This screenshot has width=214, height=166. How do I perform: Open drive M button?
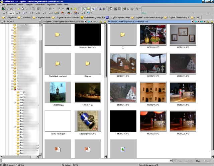coord(70,13)
